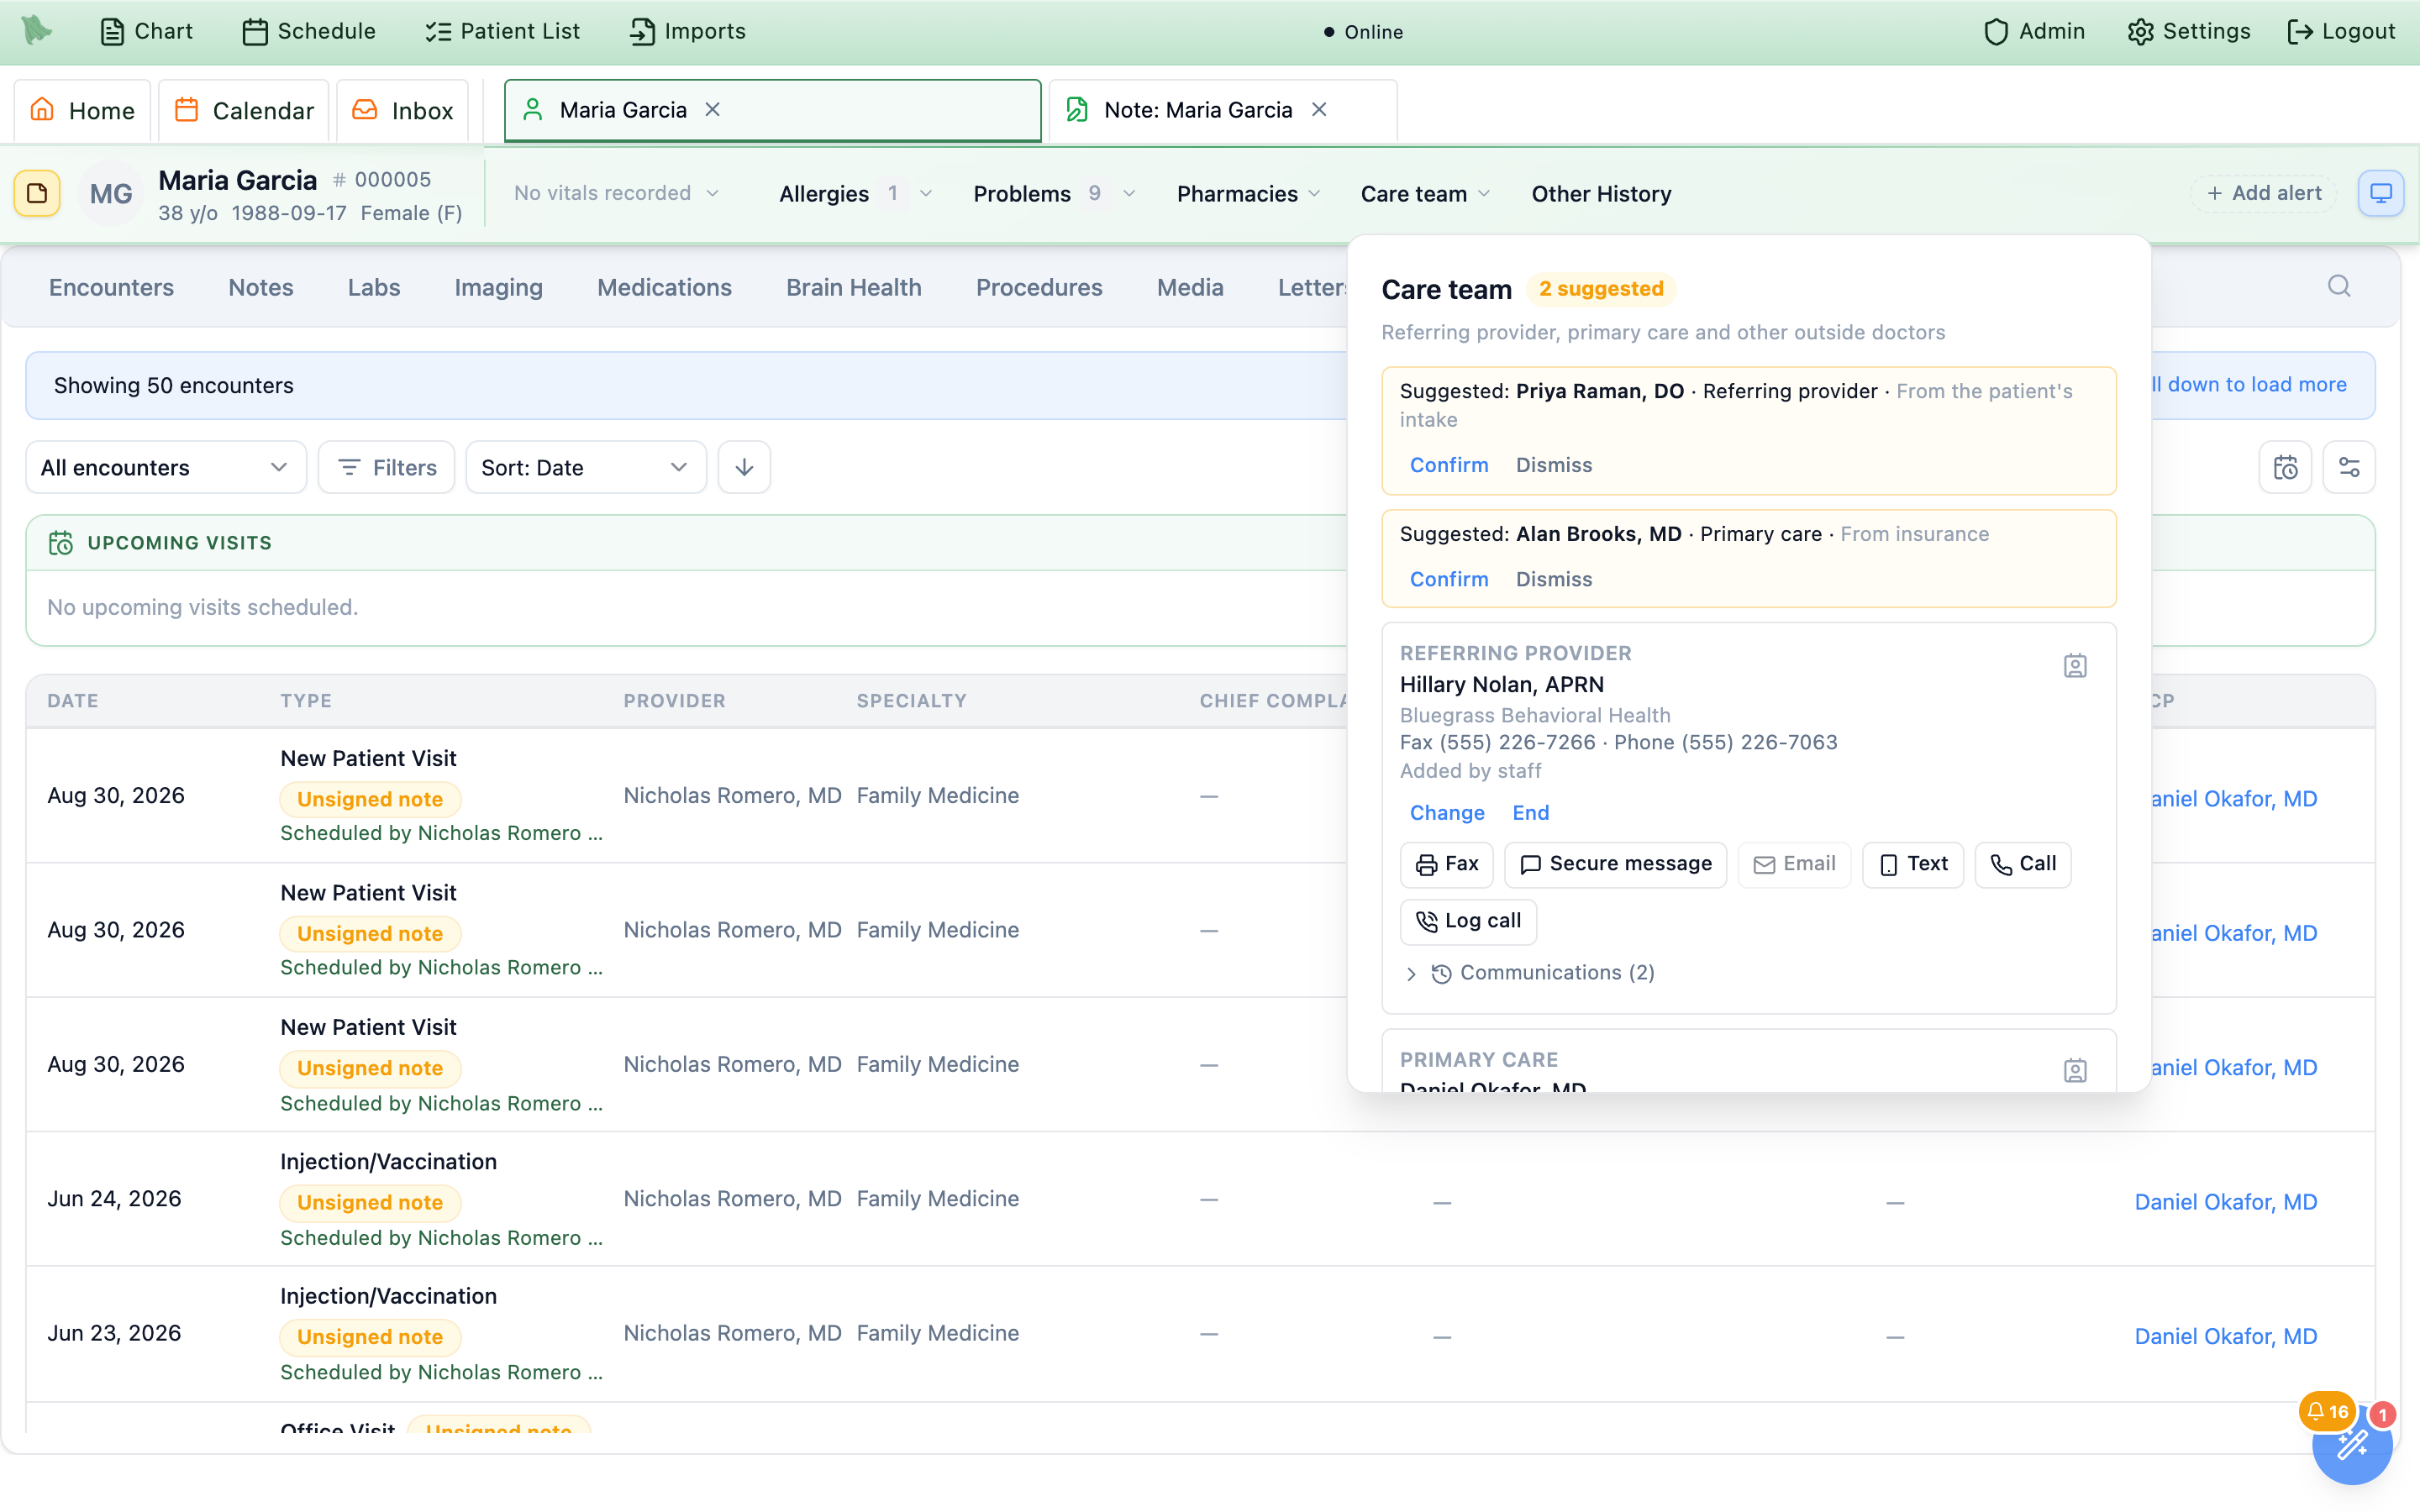Image resolution: width=2420 pixels, height=1512 pixels.
Task: Click the yellow sticky note icon by patient avatar
Action: [37, 193]
